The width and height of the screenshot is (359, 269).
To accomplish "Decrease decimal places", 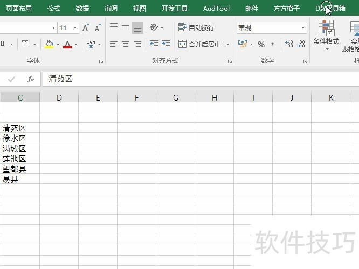I will (301, 44).
